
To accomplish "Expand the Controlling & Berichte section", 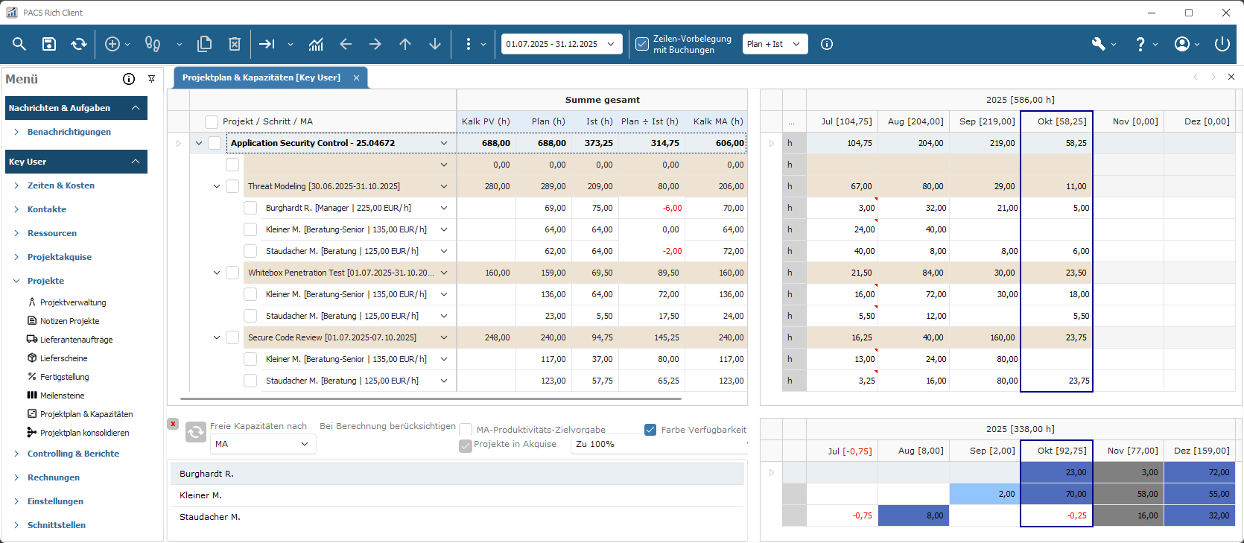I will pos(73,454).
